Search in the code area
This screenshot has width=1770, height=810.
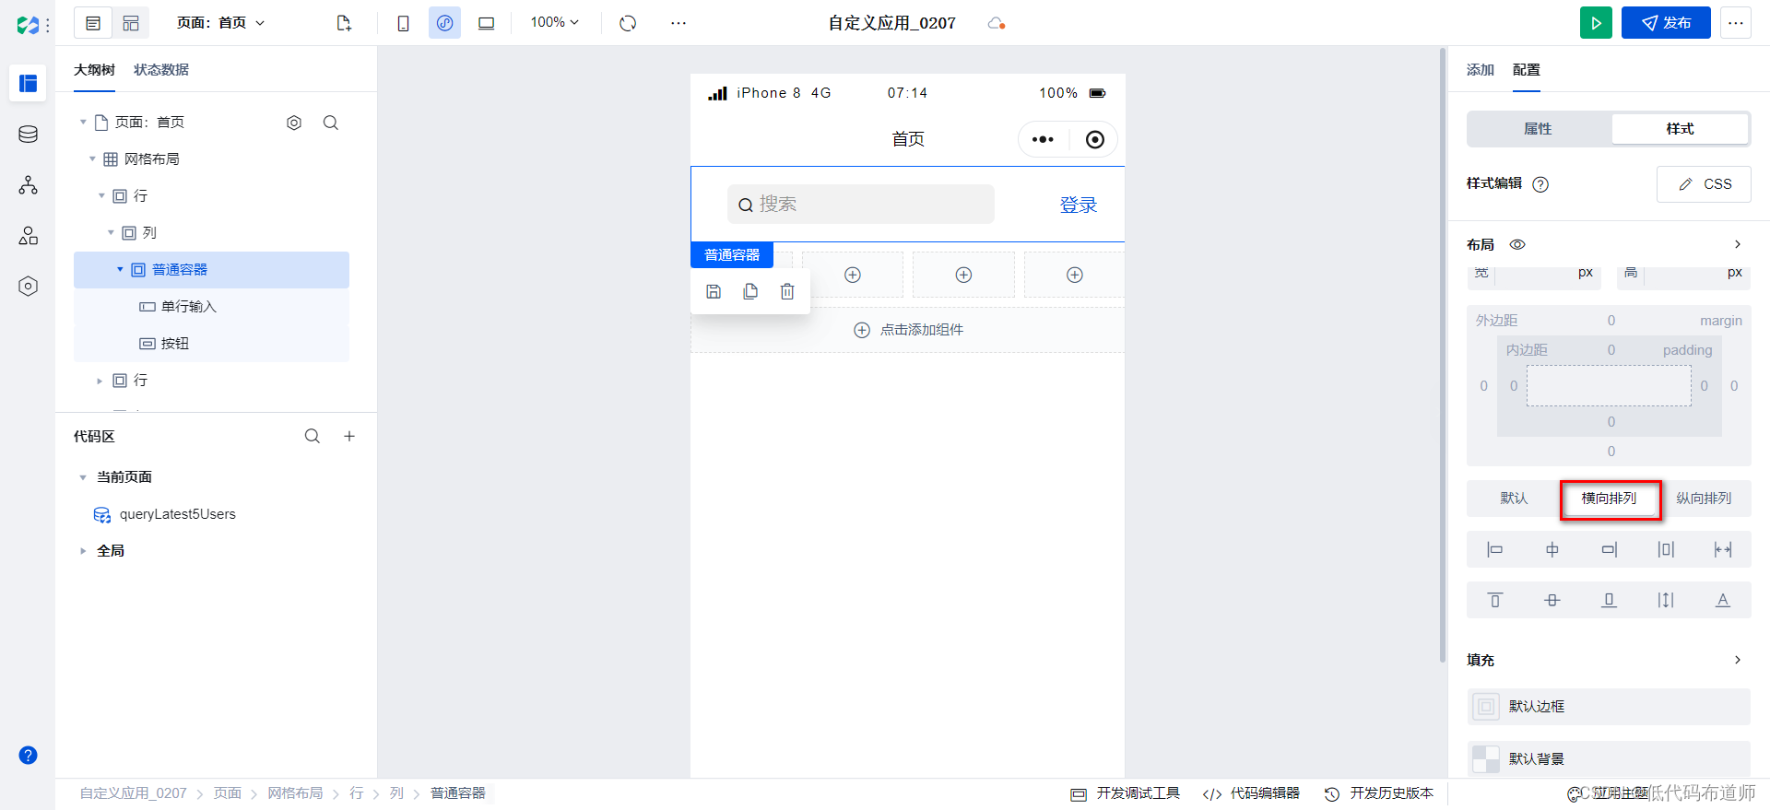[313, 436]
